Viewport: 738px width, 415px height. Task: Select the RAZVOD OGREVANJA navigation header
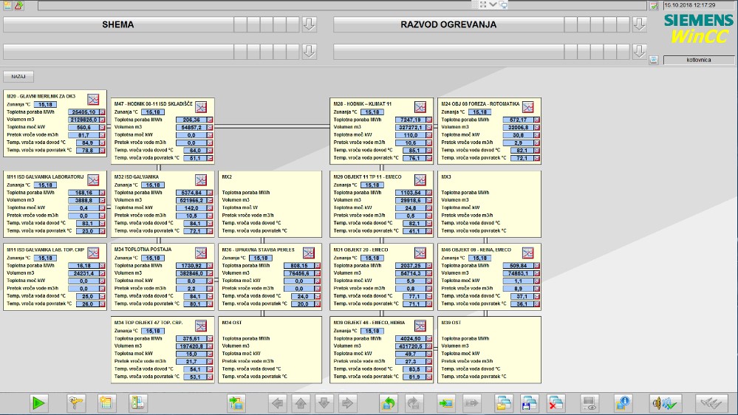click(448, 24)
